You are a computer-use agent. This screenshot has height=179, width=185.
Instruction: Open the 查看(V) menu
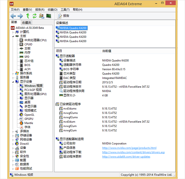[27, 10]
